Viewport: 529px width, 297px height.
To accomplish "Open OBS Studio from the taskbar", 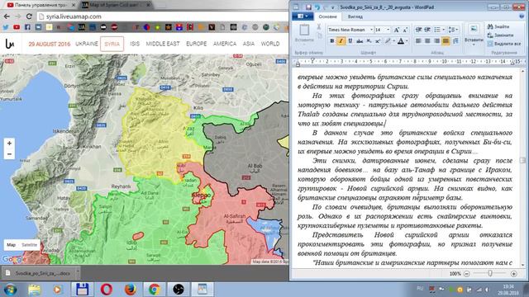I will pos(179,290).
